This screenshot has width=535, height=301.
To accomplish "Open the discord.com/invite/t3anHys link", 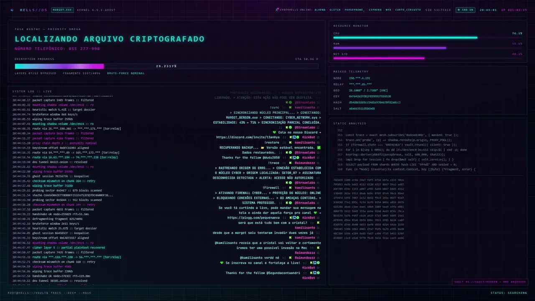I will click(x=248, y=138).
